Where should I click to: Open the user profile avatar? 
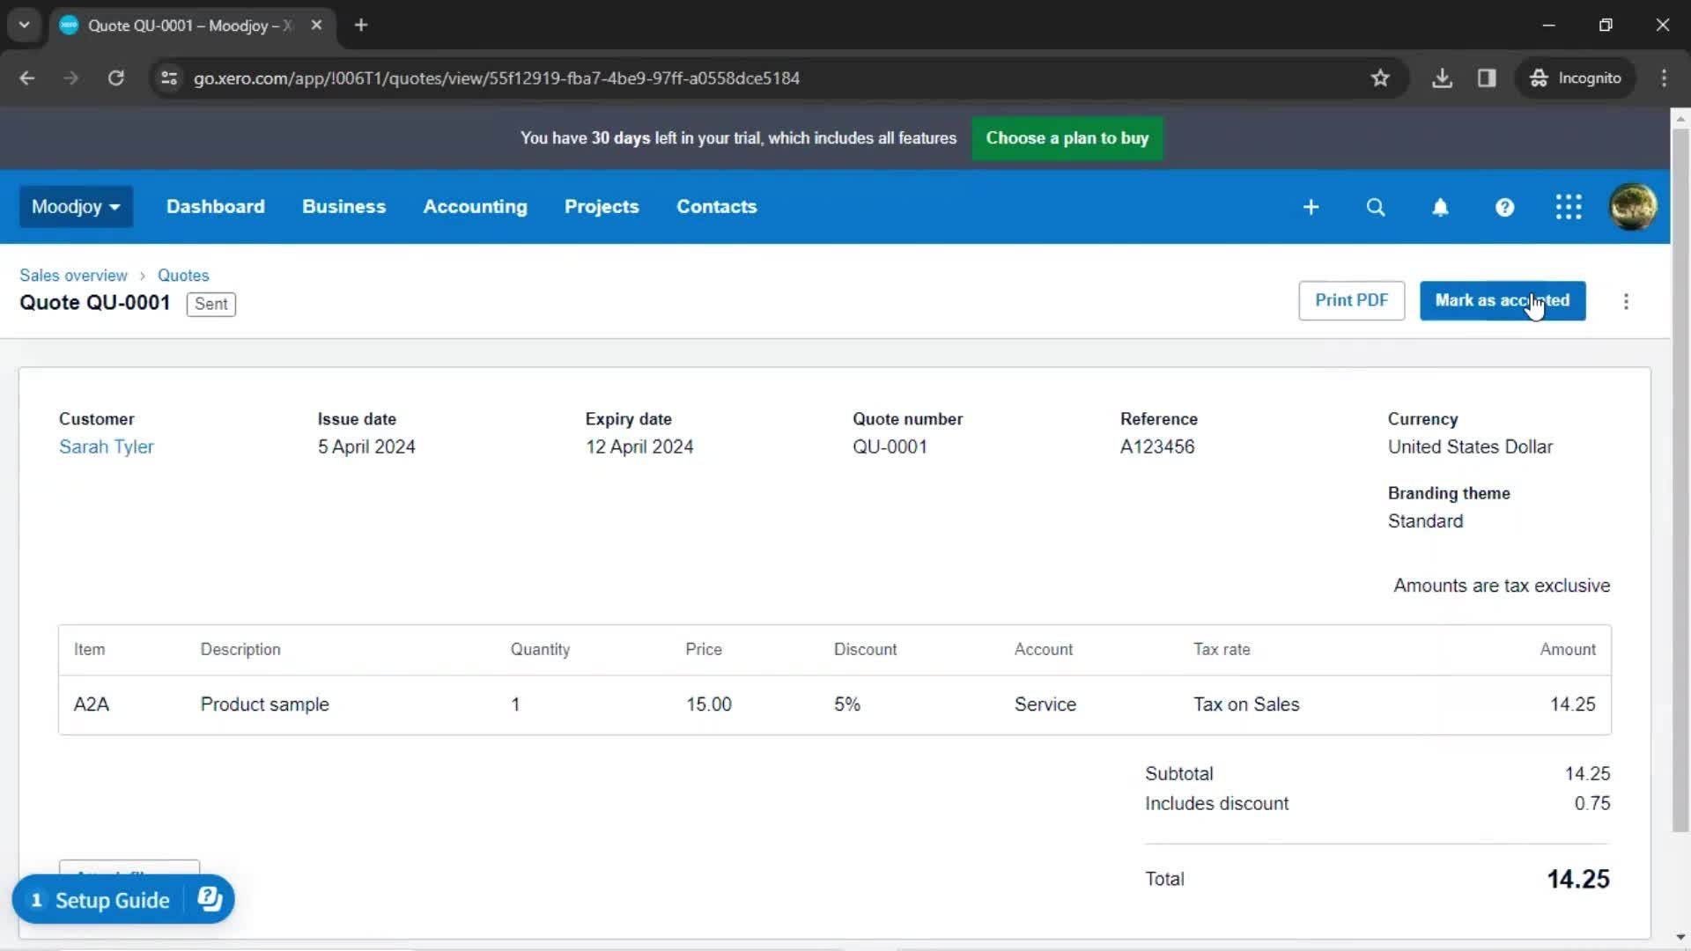coord(1633,207)
